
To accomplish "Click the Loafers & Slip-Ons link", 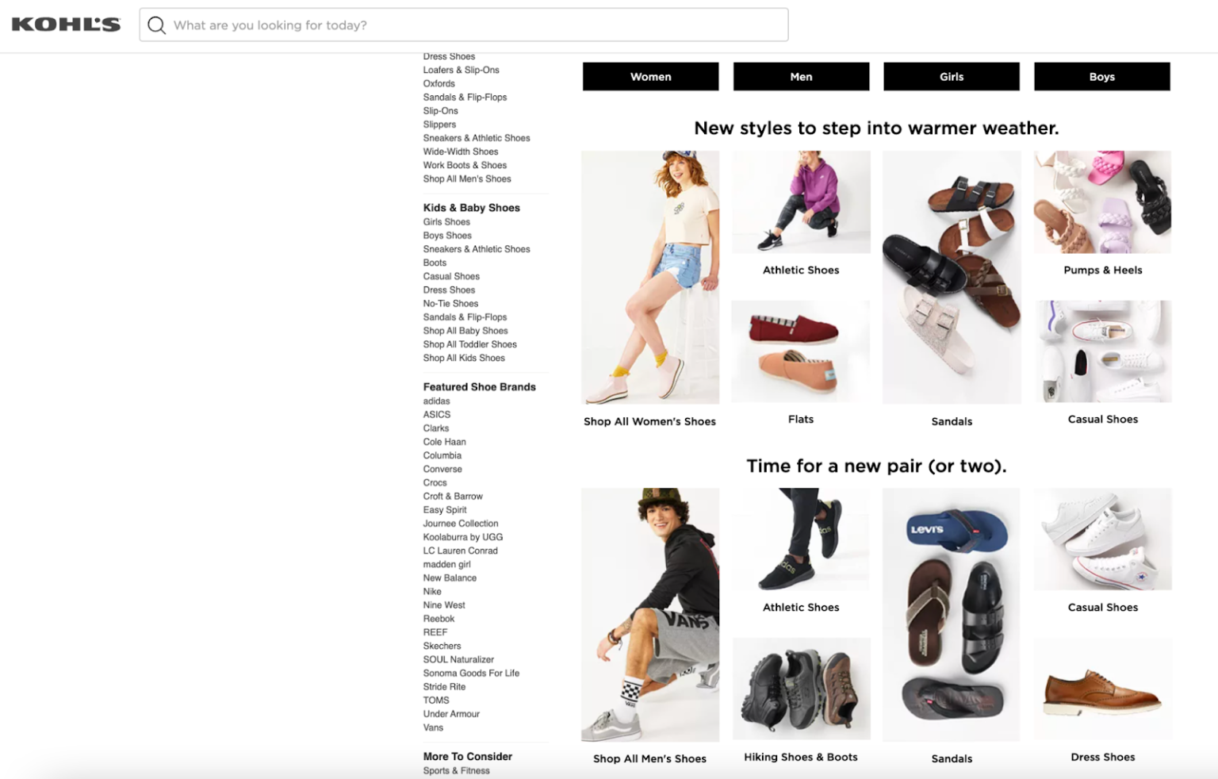I will click(461, 70).
